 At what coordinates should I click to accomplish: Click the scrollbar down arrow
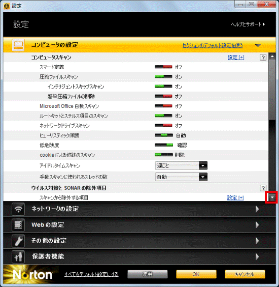click(x=272, y=197)
